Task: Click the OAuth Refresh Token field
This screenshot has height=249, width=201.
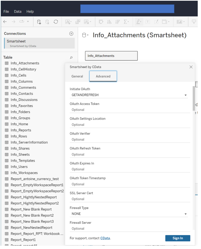Action: (x=130, y=155)
